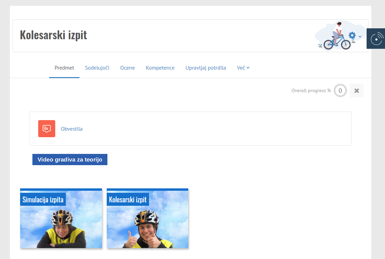Click the Kolesarski izpit page heading
The width and height of the screenshot is (385, 259).
coord(54,35)
